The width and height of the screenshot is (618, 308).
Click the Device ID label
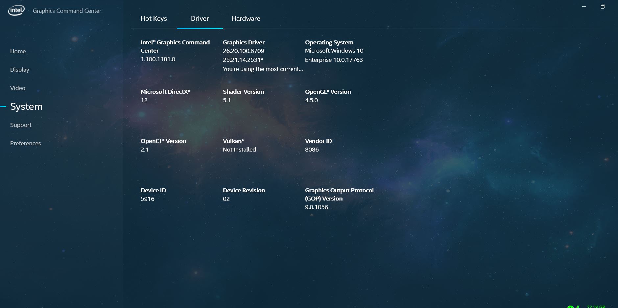coord(153,190)
